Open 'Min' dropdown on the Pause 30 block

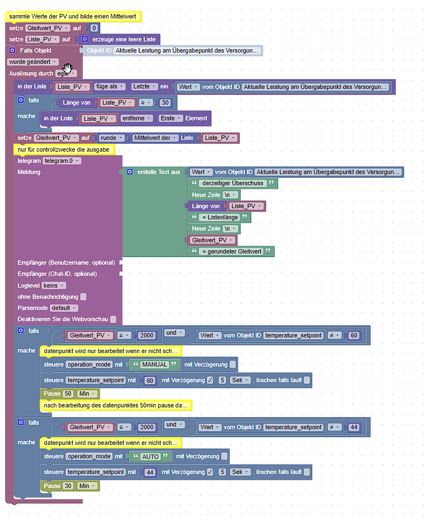87,486
